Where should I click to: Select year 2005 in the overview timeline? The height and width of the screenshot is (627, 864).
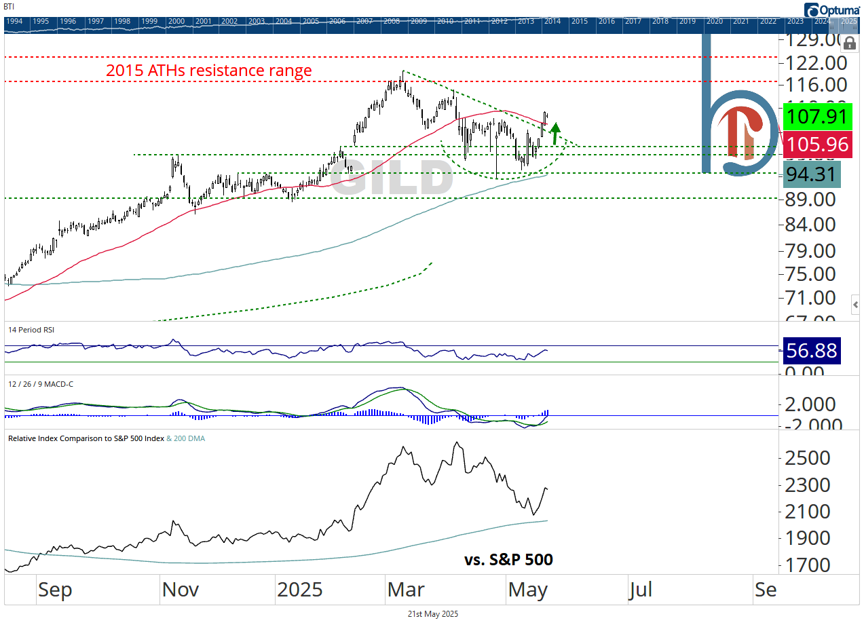click(311, 21)
